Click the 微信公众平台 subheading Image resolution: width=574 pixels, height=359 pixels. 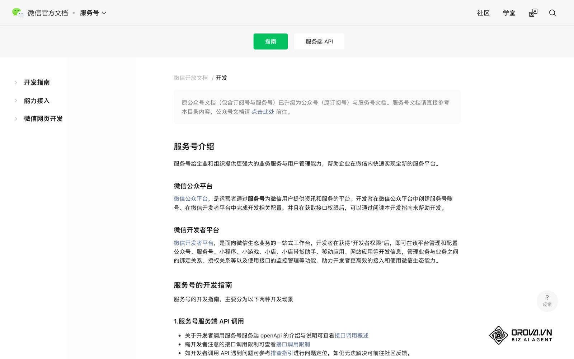[193, 186]
